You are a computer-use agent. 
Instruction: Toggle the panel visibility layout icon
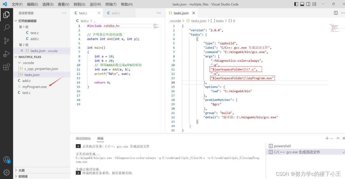click(x=302, y=4)
